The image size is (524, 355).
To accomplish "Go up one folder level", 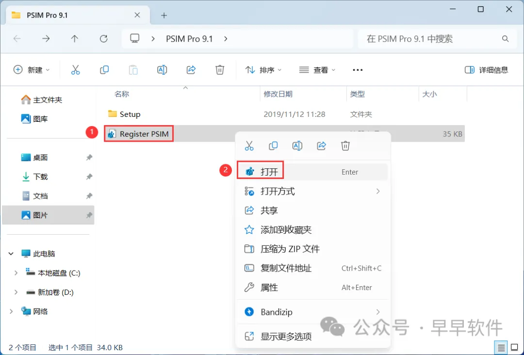I will (75, 39).
